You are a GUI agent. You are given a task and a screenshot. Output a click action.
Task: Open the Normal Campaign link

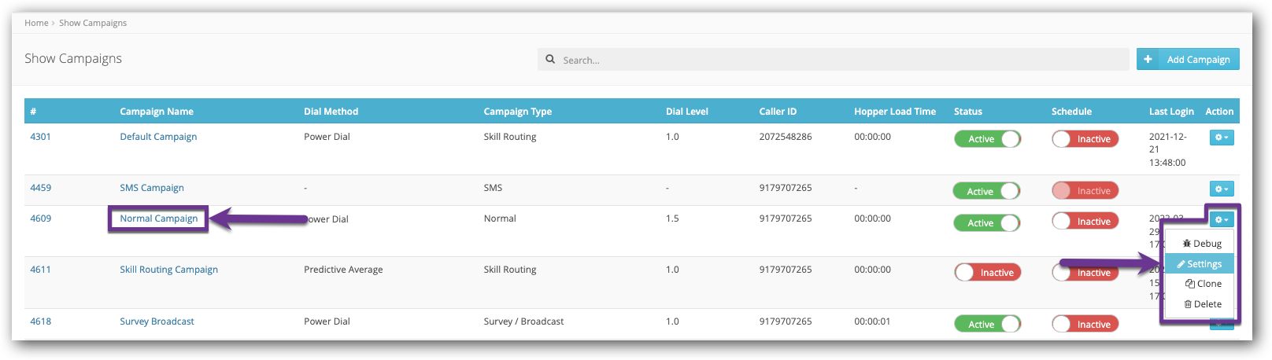coord(159,219)
